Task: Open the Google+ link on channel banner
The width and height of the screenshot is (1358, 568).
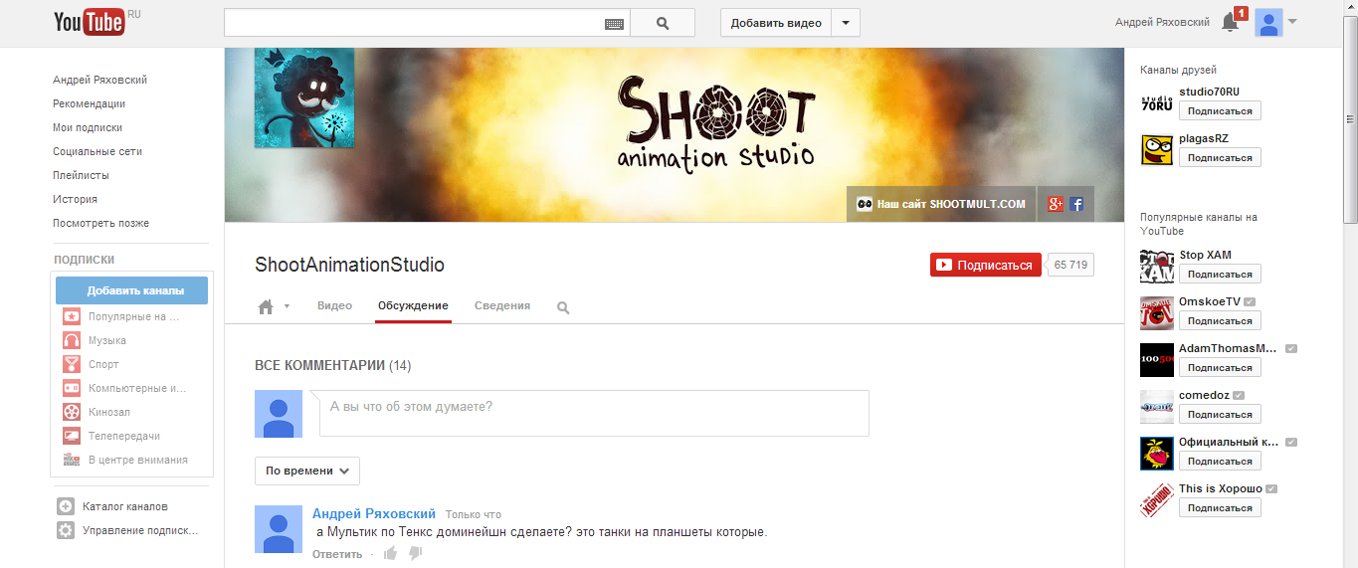Action: coord(1056,204)
